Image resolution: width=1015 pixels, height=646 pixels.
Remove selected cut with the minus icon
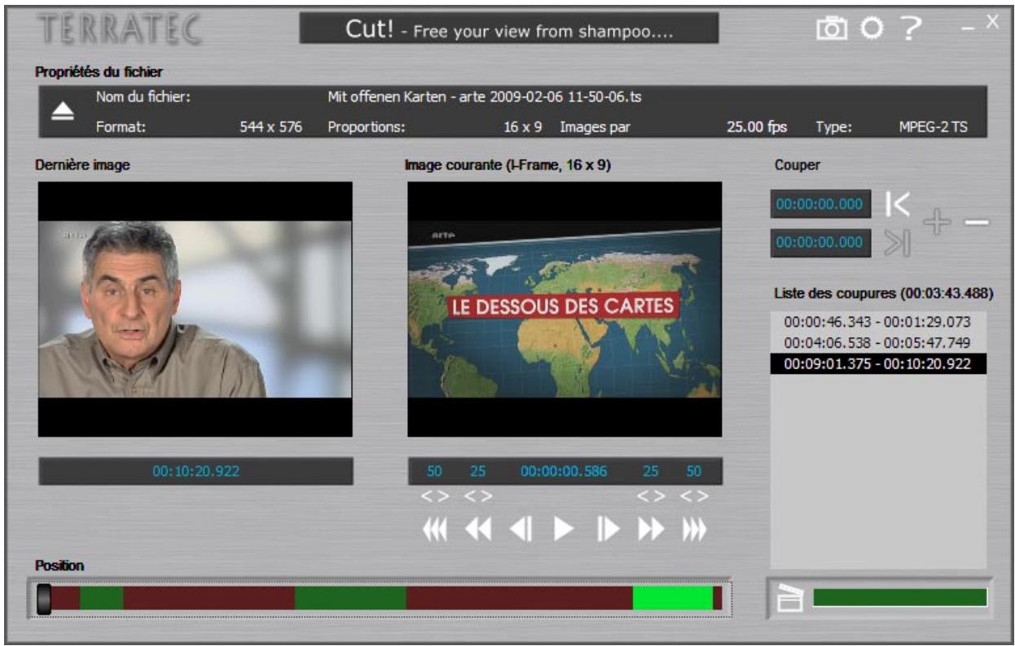977,223
